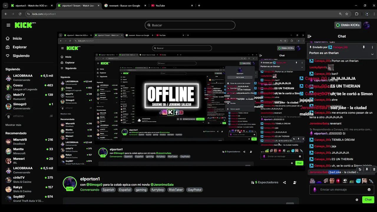Screen dimensions: 377x212
Task: Unpin the pinned chat message
Action: tap(364, 47)
